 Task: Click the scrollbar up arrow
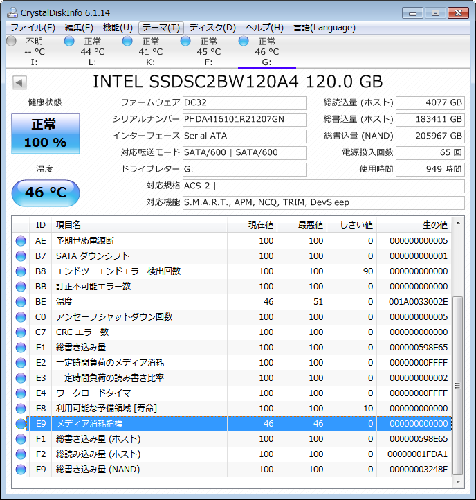click(x=458, y=223)
